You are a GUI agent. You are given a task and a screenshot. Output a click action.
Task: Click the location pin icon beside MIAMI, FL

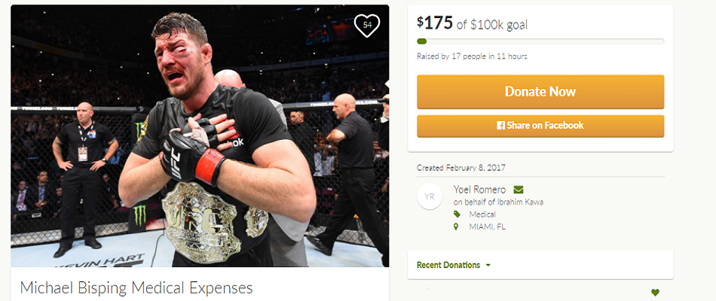(456, 227)
